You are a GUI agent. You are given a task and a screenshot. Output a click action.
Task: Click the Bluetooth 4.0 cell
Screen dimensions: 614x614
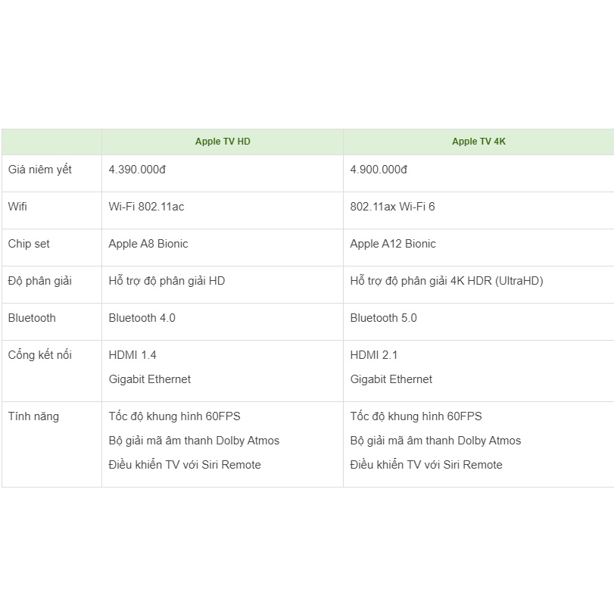[x=142, y=318]
